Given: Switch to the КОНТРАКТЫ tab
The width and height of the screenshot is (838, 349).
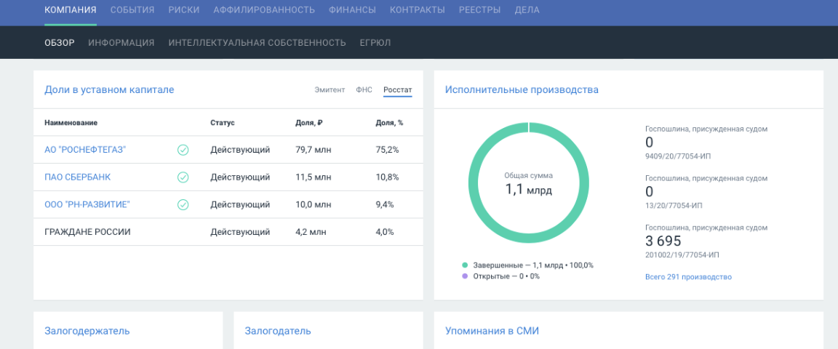Looking at the screenshot, I should point(418,9).
